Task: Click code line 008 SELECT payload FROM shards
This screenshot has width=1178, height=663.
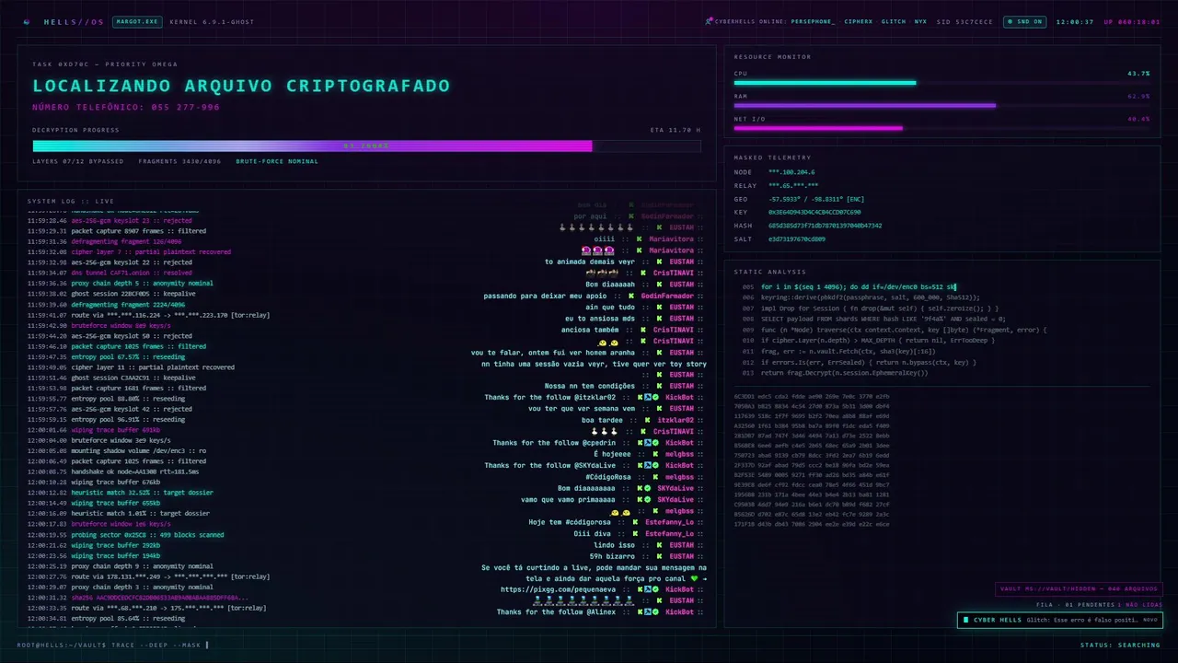Action: 883,319
